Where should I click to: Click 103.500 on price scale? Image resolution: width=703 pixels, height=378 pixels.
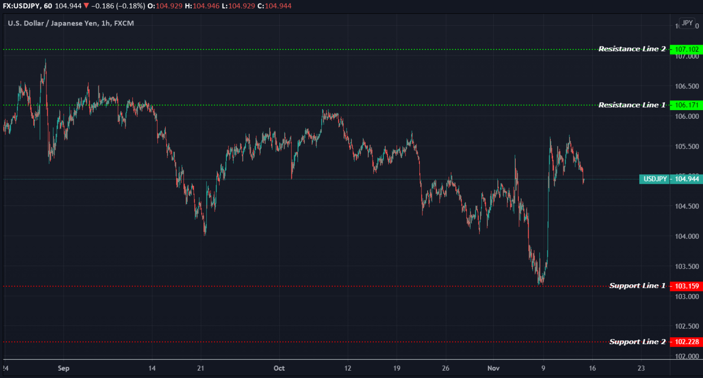coord(687,267)
